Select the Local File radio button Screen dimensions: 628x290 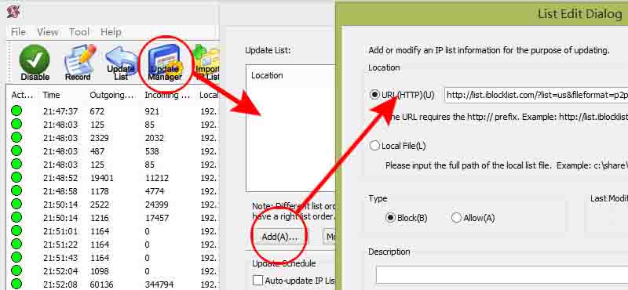[375, 146]
